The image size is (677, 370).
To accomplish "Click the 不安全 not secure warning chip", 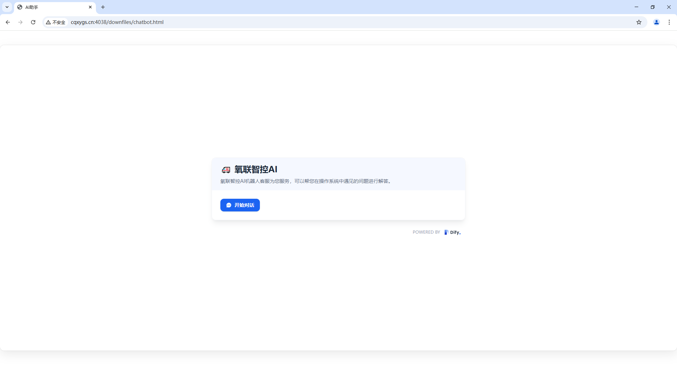I will click(56, 22).
